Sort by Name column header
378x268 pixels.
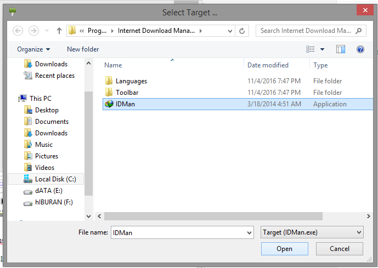point(113,65)
